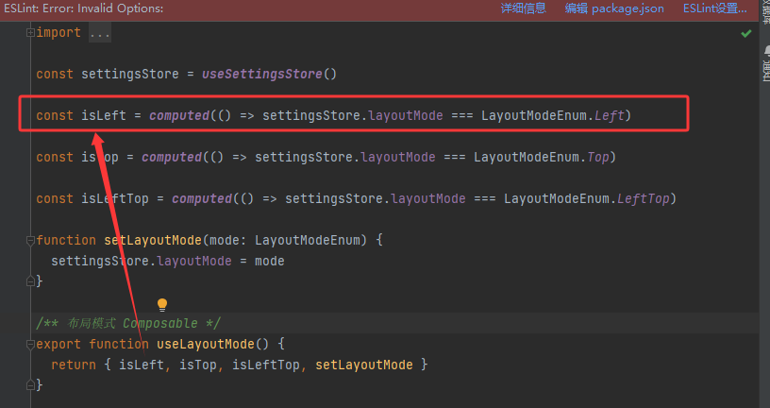Click LayoutModeEnum.Top enum member

coord(541,158)
